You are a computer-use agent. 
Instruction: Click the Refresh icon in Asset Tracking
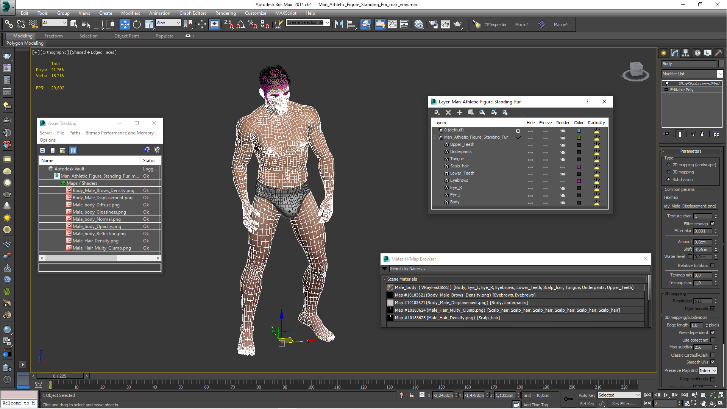coord(43,150)
